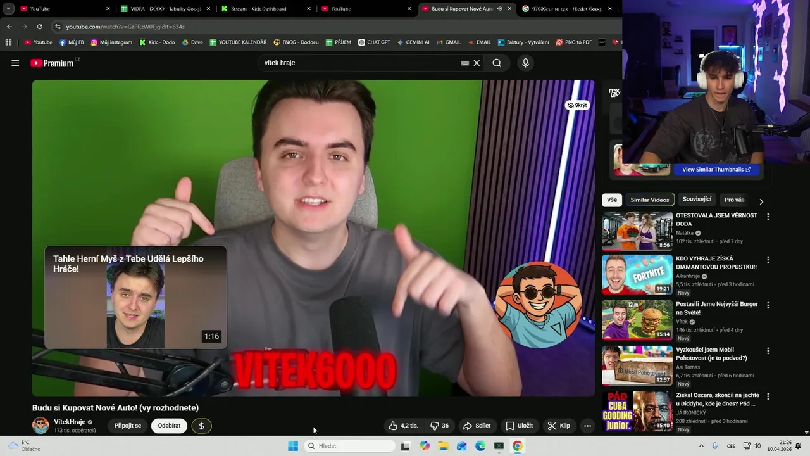Dislike the video with thumbs down
810x456 pixels.
click(440, 426)
